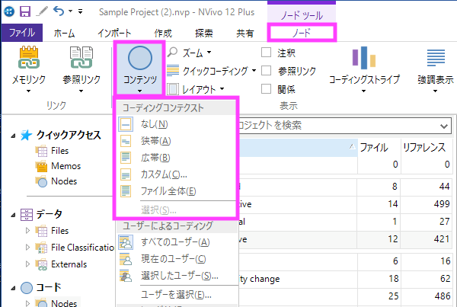
Task: Select Memos under Quick Access
Action: click(66, 166)
